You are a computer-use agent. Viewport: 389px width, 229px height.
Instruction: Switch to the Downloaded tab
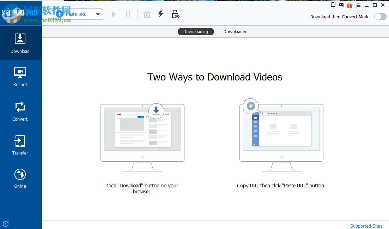tap(235, 31)
